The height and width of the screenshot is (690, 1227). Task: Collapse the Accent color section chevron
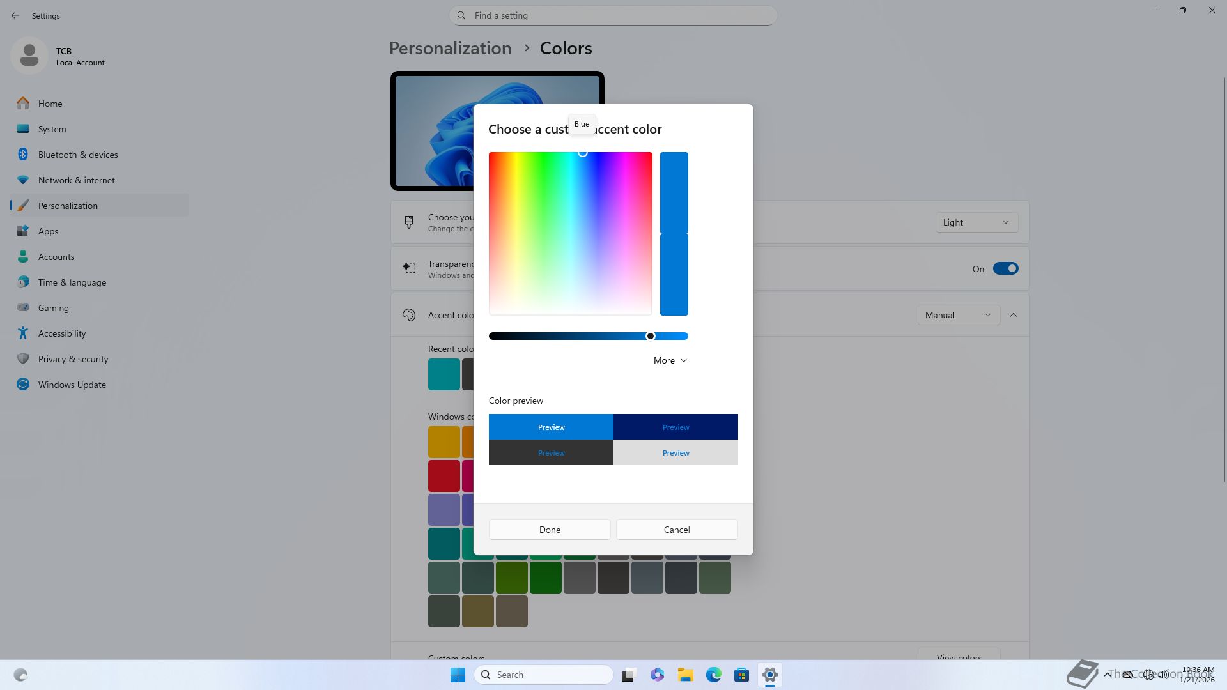coord(1014,315)
